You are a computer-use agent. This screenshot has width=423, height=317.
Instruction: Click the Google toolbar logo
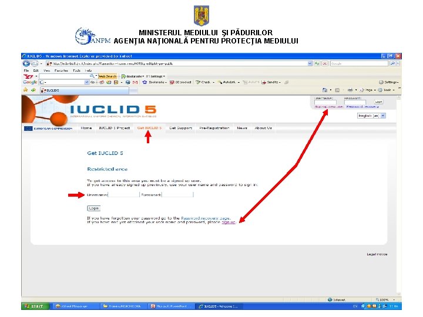coord(30,82)
